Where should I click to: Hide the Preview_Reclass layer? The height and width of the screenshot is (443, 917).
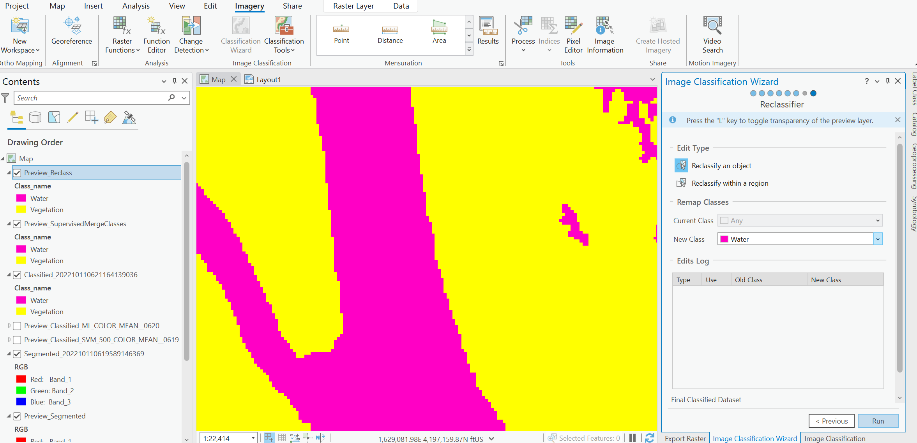(17, 172)
